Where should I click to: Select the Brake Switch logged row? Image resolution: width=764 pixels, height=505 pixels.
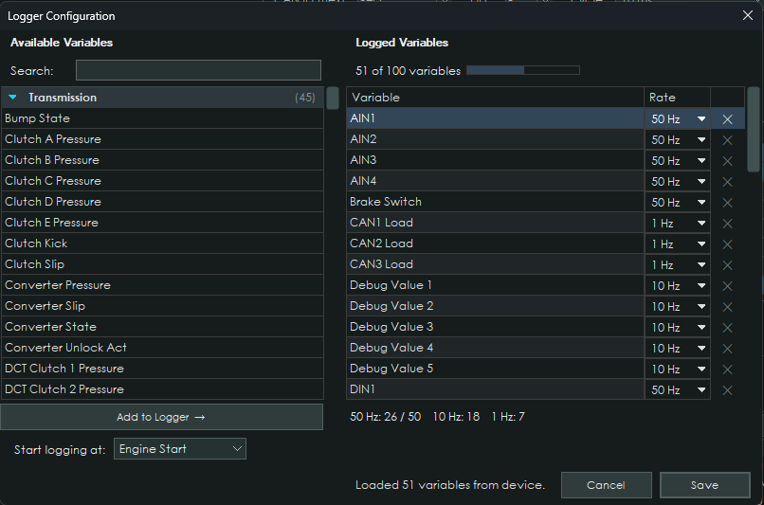[495, 202]
